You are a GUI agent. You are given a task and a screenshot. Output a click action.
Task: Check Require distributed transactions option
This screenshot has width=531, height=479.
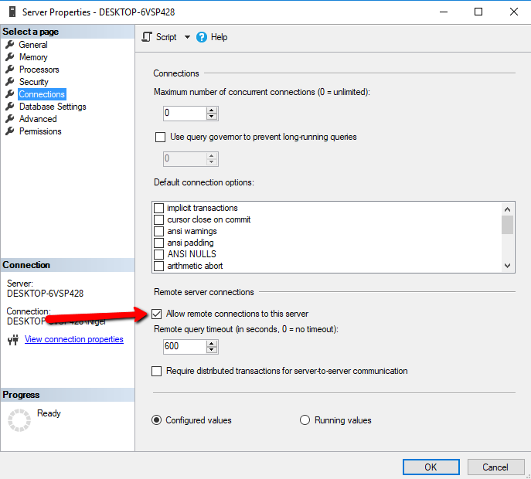click(158, 371)
